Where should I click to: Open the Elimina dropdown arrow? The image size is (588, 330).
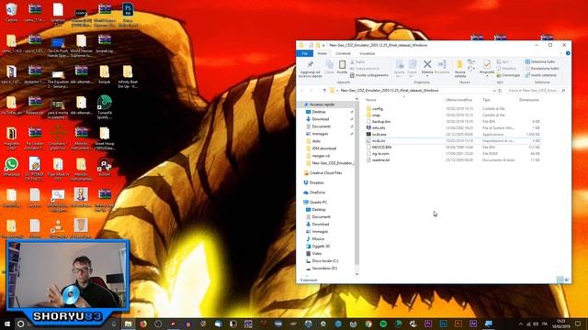click(427, 76)
